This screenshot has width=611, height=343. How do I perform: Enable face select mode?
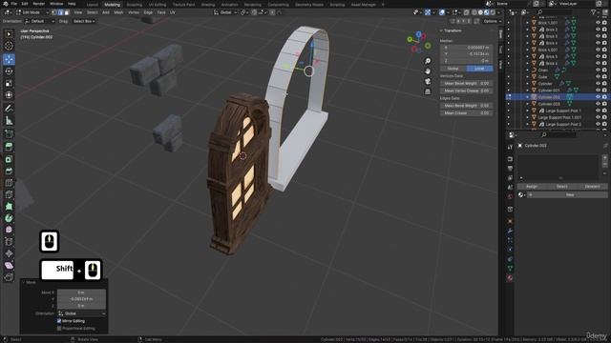pyautogui.click(x=67, y=12)
